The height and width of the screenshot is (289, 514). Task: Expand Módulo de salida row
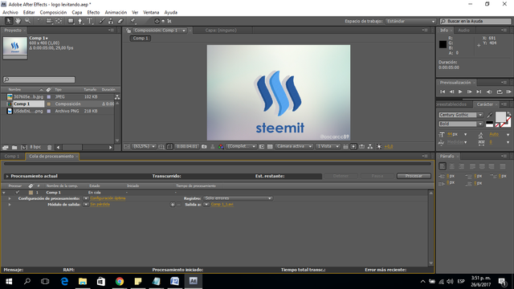10,205
